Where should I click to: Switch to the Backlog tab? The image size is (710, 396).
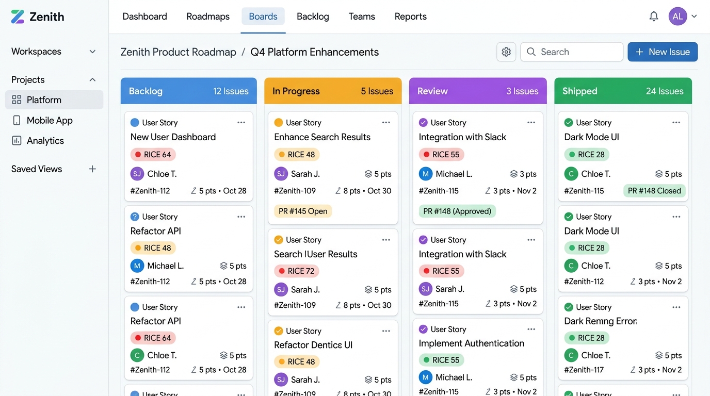coord(313,16)
